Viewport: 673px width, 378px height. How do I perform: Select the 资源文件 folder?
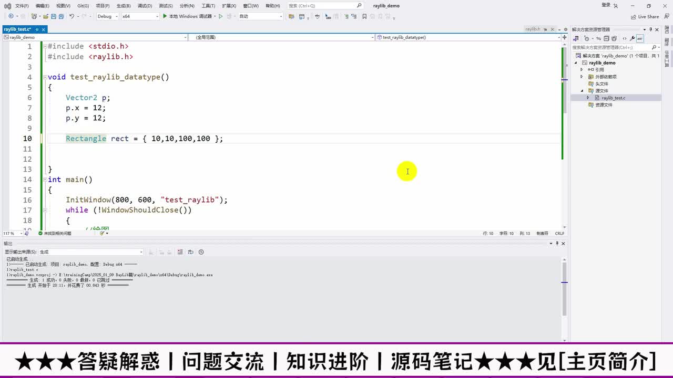click(603, 105)
